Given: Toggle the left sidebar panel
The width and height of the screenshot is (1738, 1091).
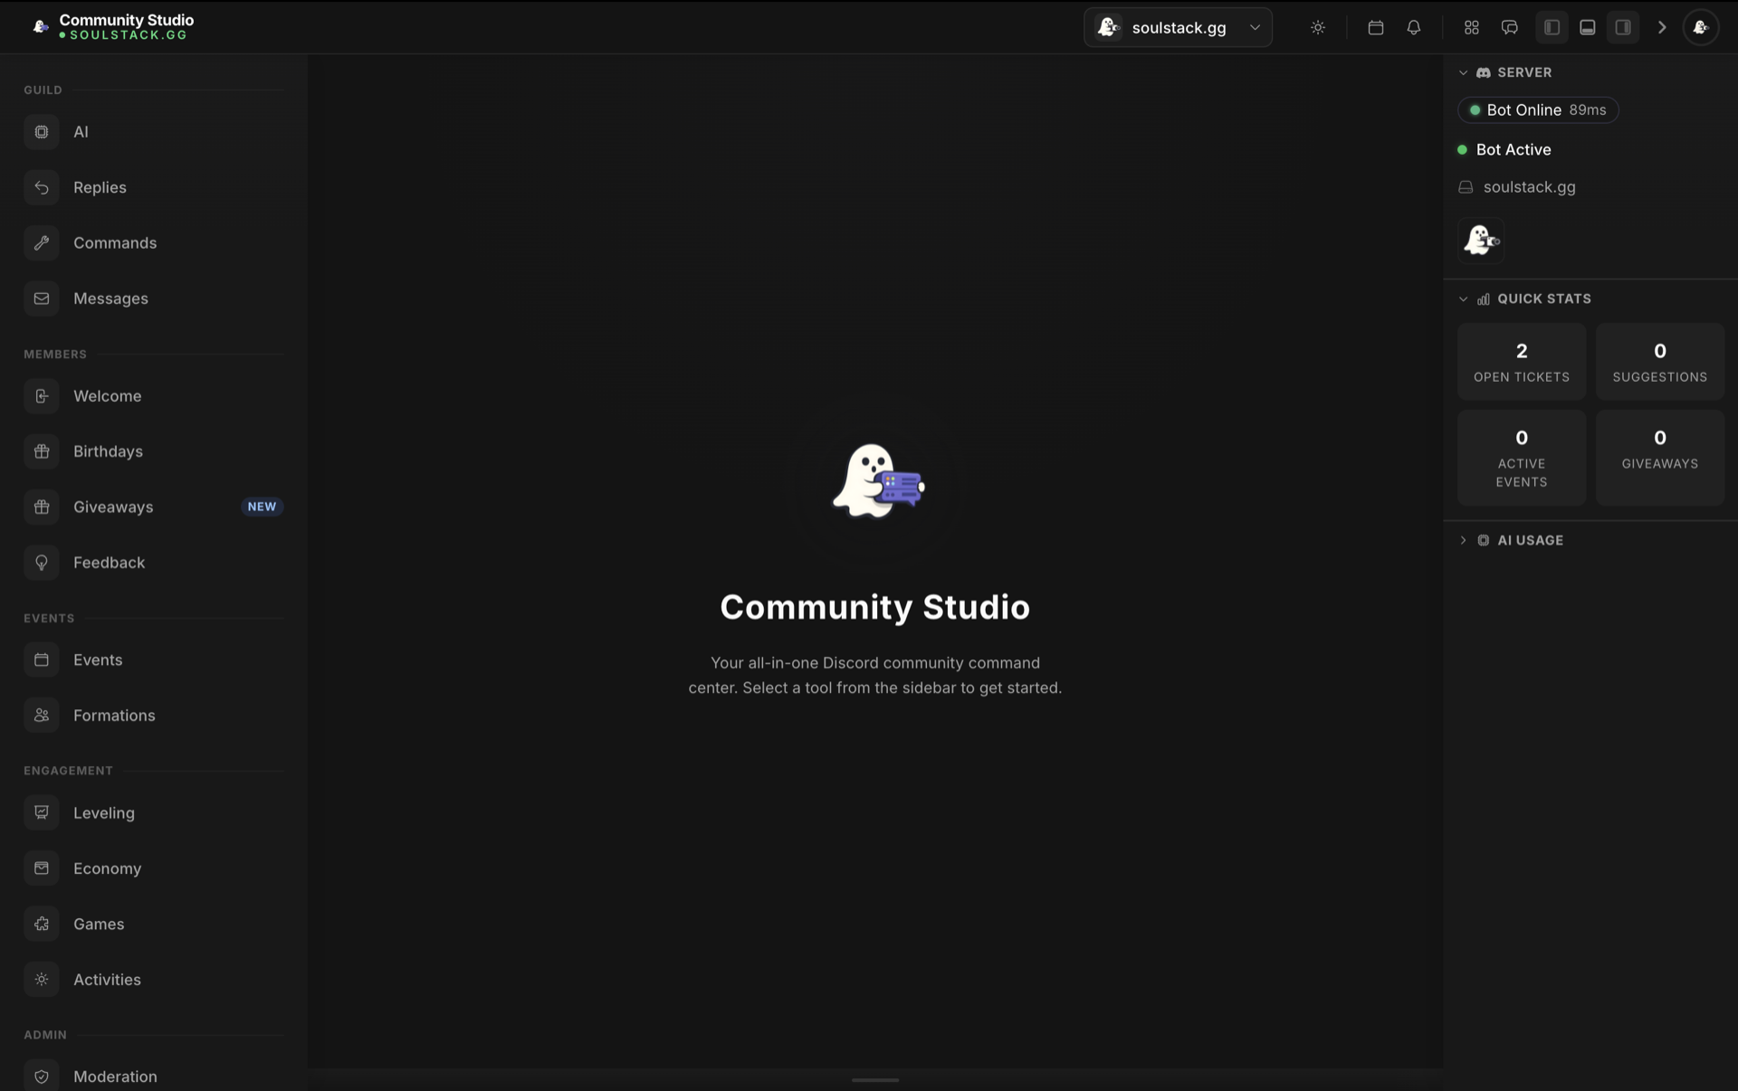Looking at the screenshot, I should pos(1552,27).
